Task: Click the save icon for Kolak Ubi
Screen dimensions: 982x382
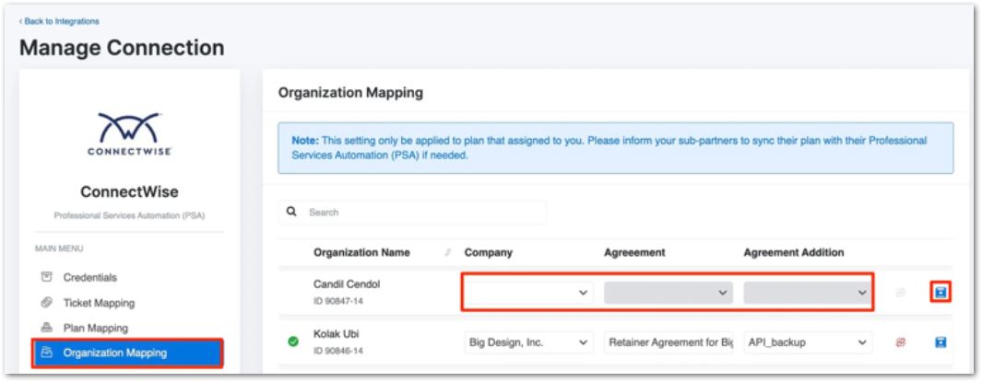Action: (941, 342)
